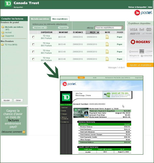
Task: Open the note icon in the third bill row
Action: point(107,52)
